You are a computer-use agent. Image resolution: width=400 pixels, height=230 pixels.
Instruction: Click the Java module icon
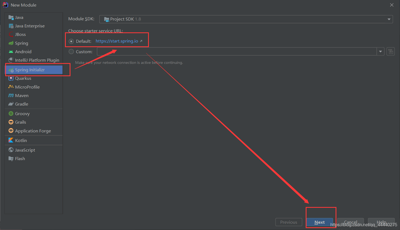[11, 18]
